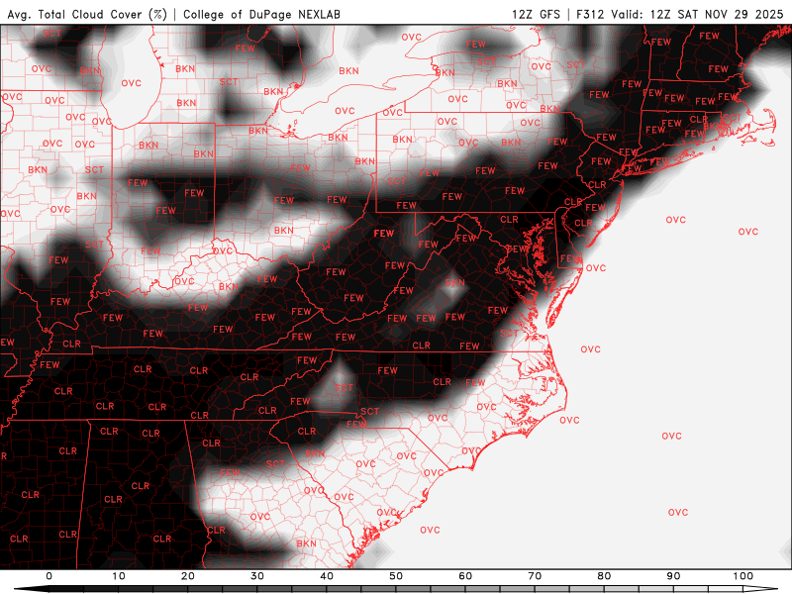Click the colorbar label '20'
The height and width of the screenshot is (594, 792).
tap(188, 576)
